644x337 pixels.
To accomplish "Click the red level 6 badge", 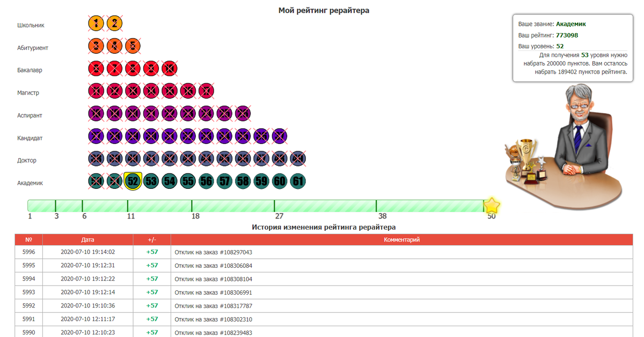I will click(x=96, y=68).
